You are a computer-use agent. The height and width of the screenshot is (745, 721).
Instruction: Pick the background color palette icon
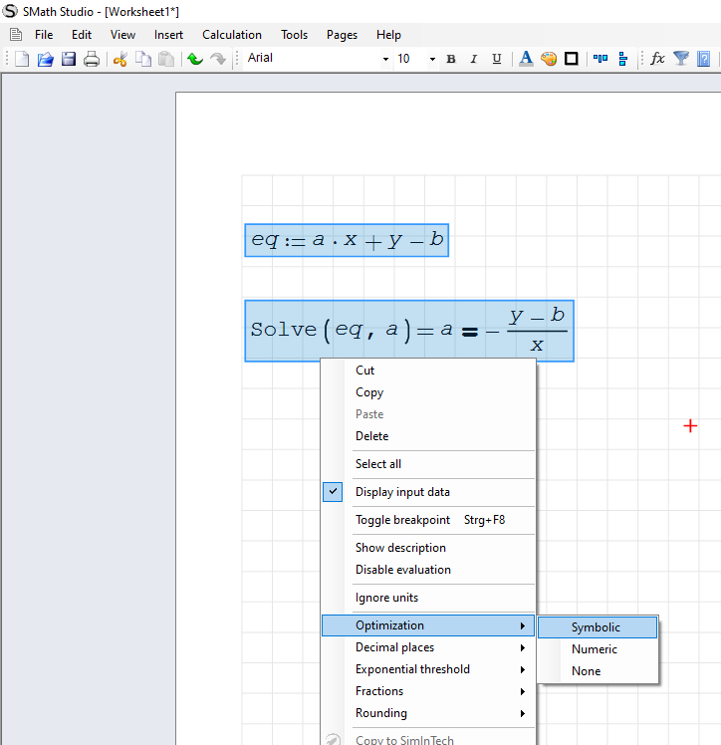[549, 59]
